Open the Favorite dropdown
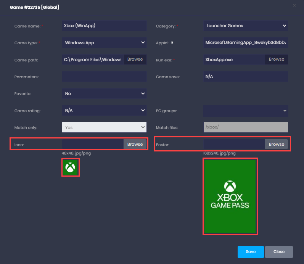Image resolution: width=304 pixels, height=264 pixels. [104, 93]
